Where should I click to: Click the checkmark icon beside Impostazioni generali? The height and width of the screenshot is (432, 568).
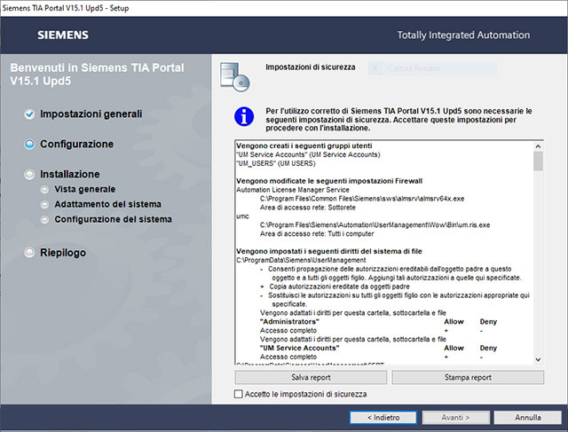[29, 114]
